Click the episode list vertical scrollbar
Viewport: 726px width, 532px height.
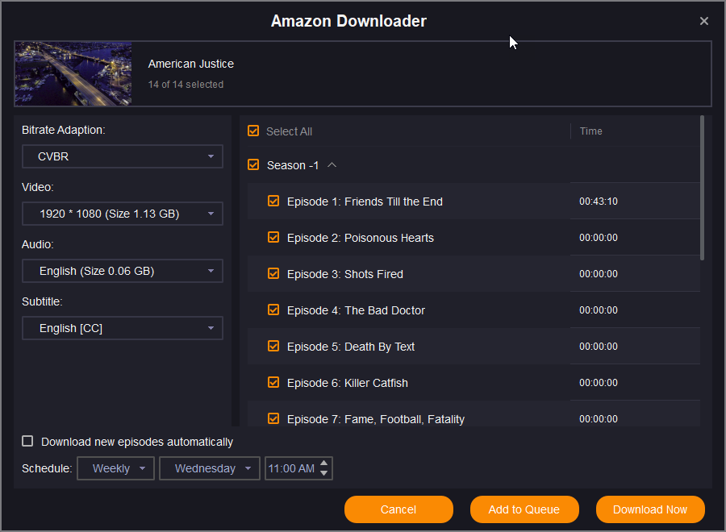pos(702,188)
